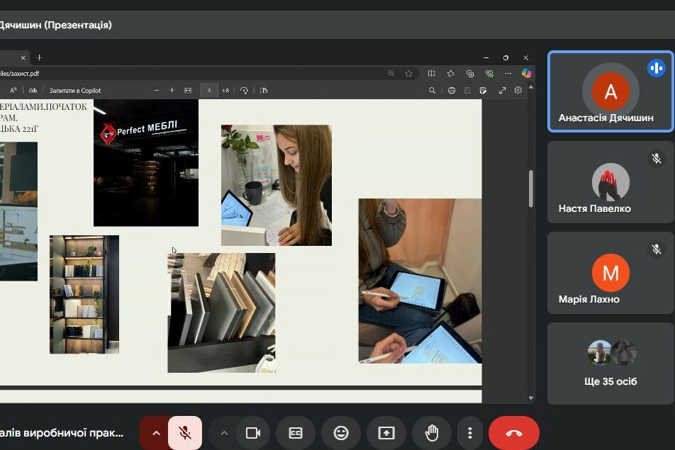This screenshot has width=675, height=450.
Task: Leave the call with the red hang-up button
Action: [x=513, y=433]
